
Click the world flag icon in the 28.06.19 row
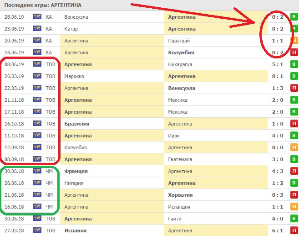pyautogui.click(x=37, y=17)
